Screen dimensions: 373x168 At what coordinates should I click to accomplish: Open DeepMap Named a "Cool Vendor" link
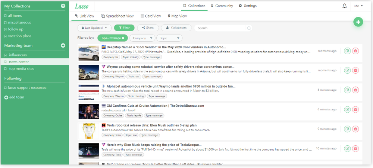point(166,47)
